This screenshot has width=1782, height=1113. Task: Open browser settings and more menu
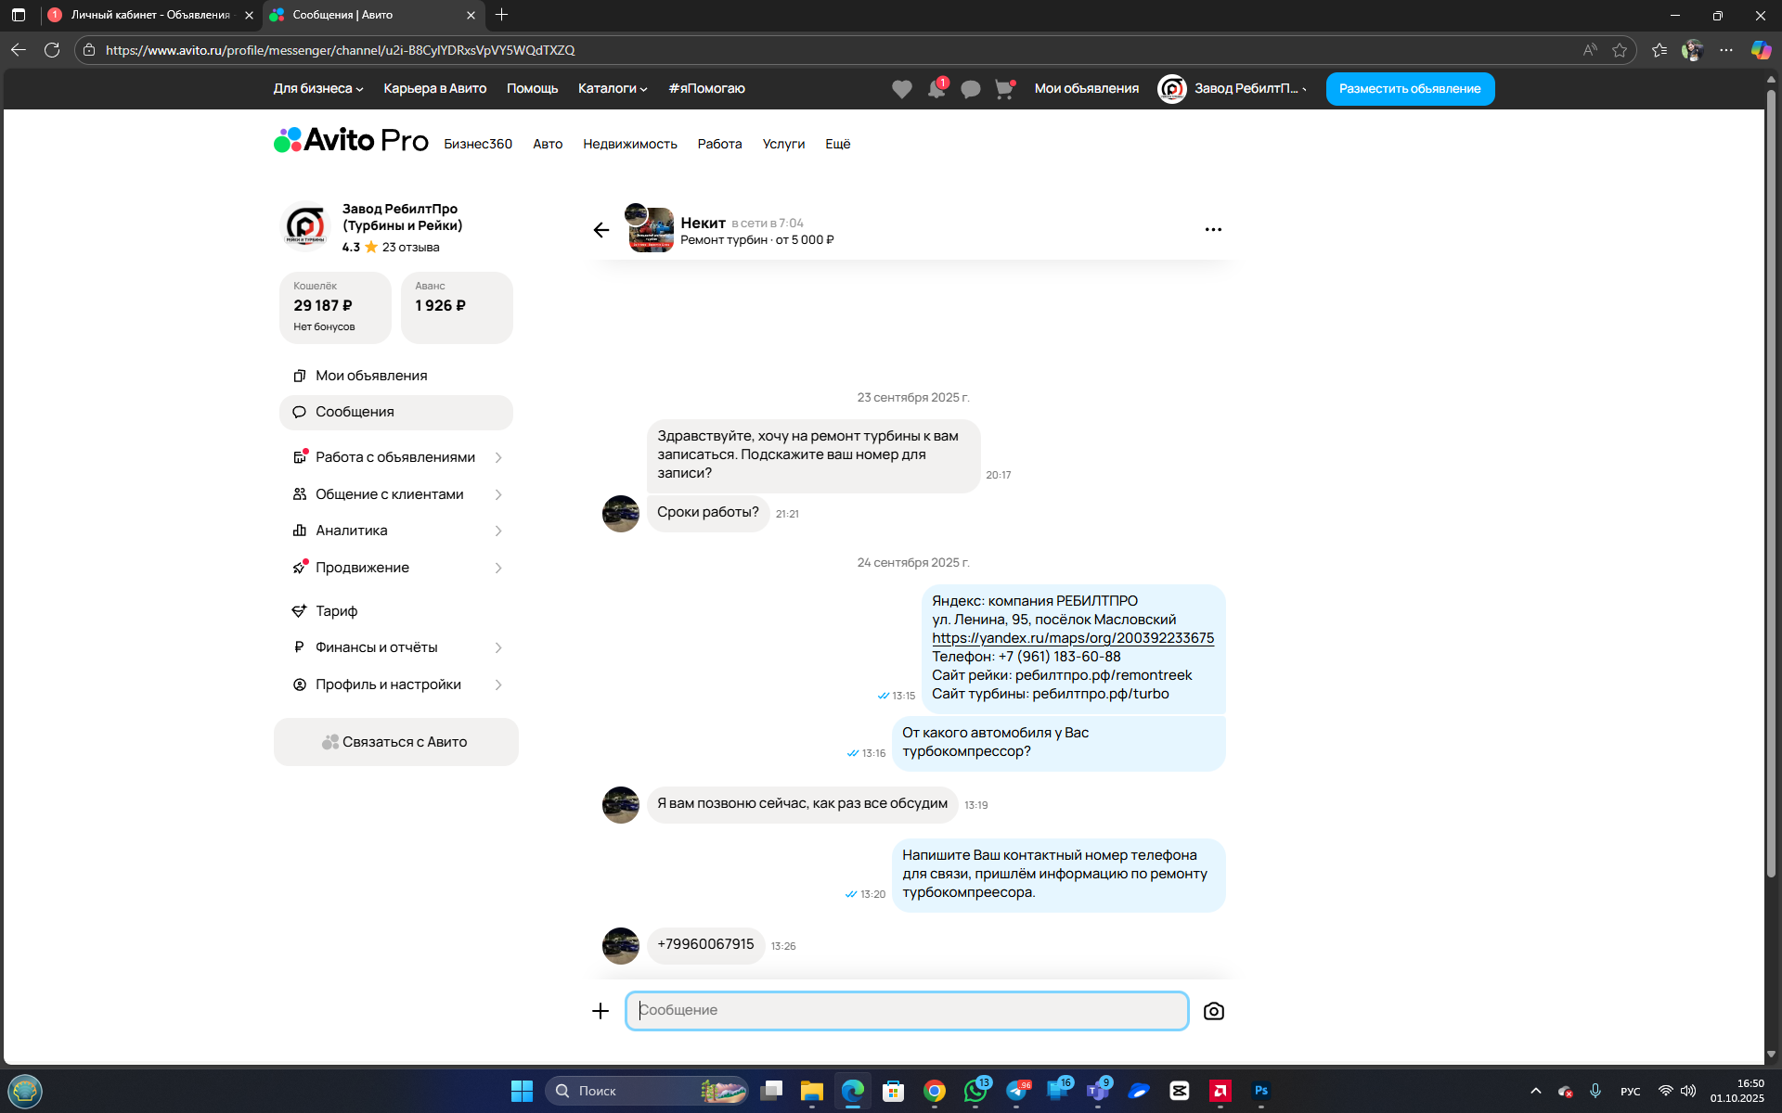pyautogui.click(x=1726, y=50)
